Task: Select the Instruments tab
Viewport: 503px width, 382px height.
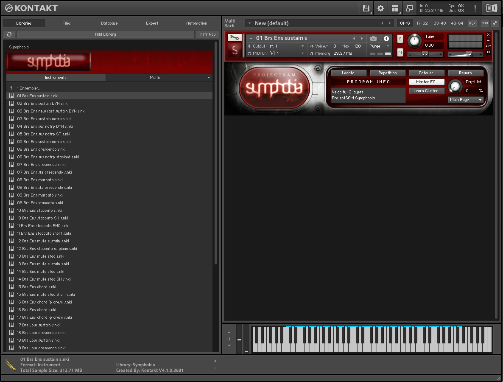Action: [56, 78]
